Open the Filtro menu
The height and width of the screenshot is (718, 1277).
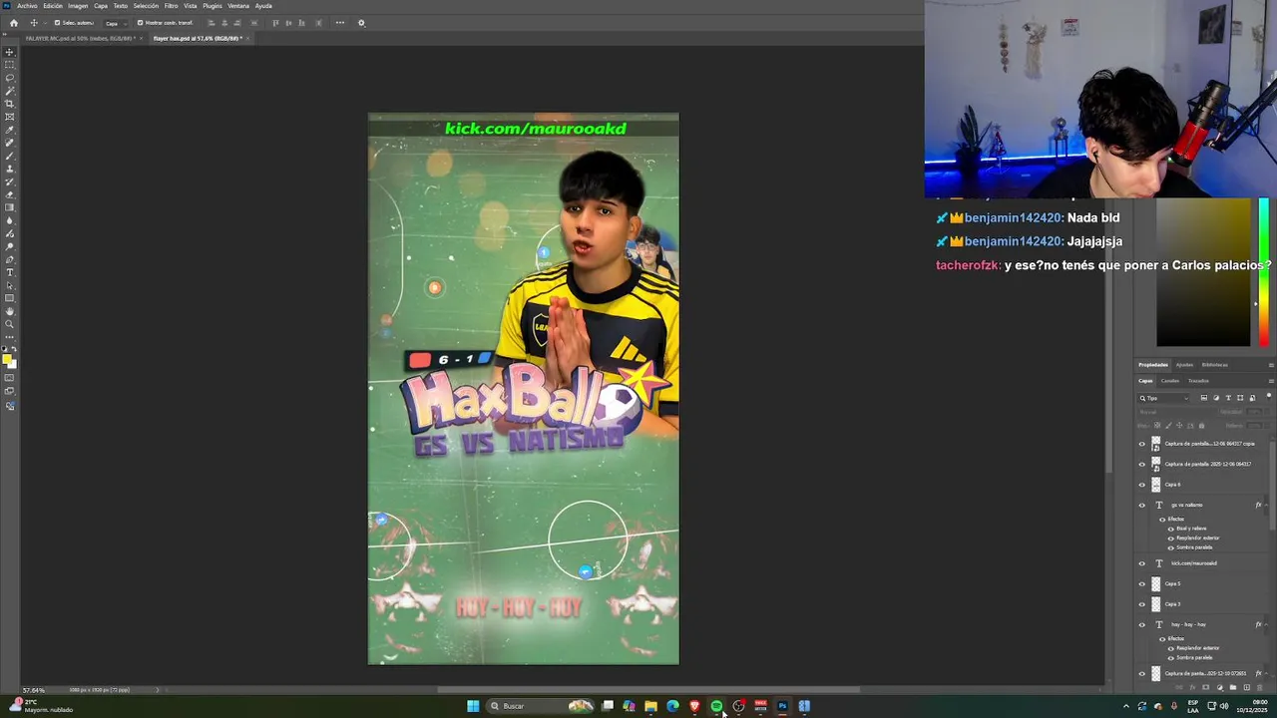(x=171, y=6)
